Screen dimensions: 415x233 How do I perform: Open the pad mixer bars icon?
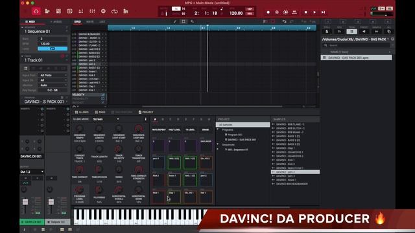click(x=80, y=12)
